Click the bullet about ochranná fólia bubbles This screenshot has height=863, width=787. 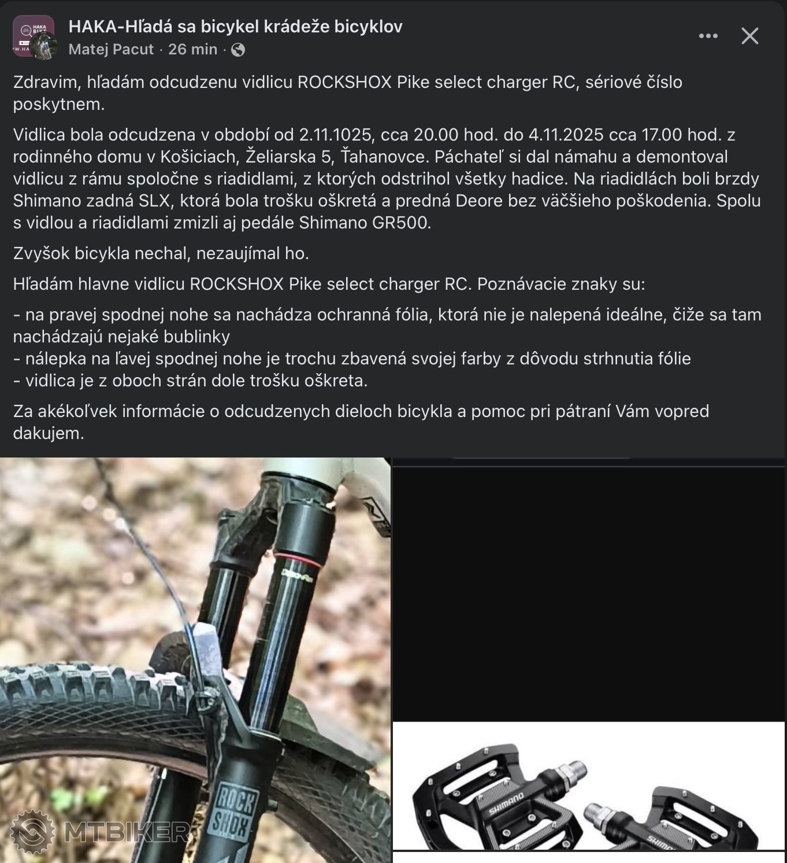click(387, 326)
